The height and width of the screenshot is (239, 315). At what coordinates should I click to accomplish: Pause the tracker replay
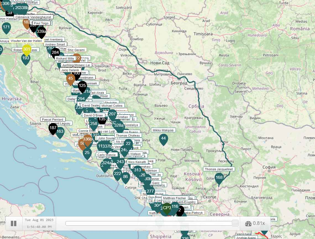[x=14, y=223]
